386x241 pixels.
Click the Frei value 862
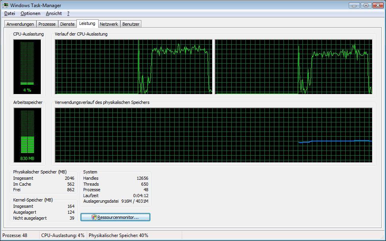[x=70, y=190]
